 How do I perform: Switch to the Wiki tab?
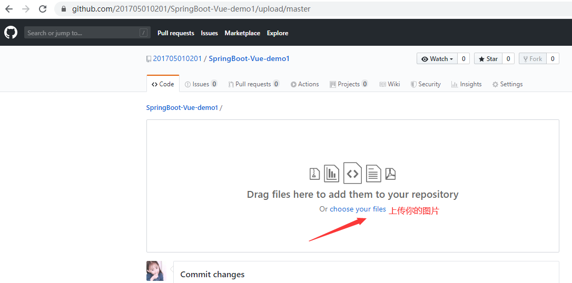(x=390, y=84)
